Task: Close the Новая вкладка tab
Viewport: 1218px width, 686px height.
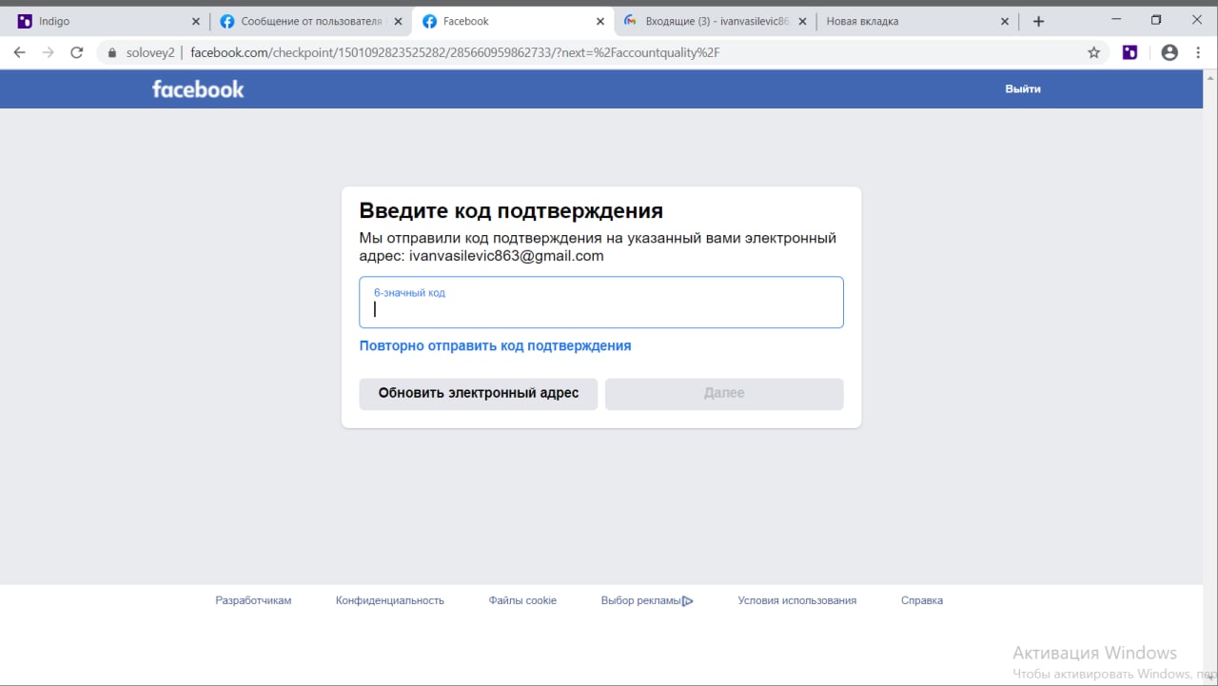Action: pos(1005,21)
